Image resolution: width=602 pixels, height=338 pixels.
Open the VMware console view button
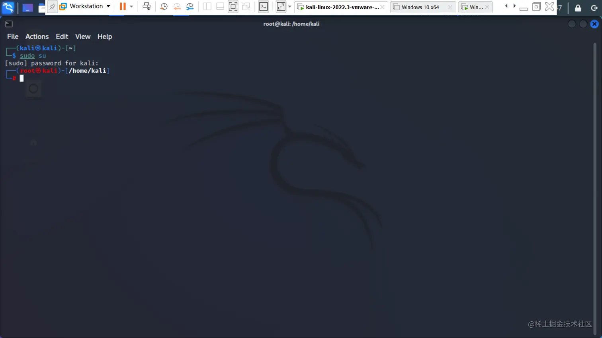pos(264,6)
